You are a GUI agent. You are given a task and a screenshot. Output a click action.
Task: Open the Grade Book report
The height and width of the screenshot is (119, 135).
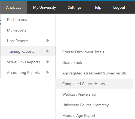point(94,62)
